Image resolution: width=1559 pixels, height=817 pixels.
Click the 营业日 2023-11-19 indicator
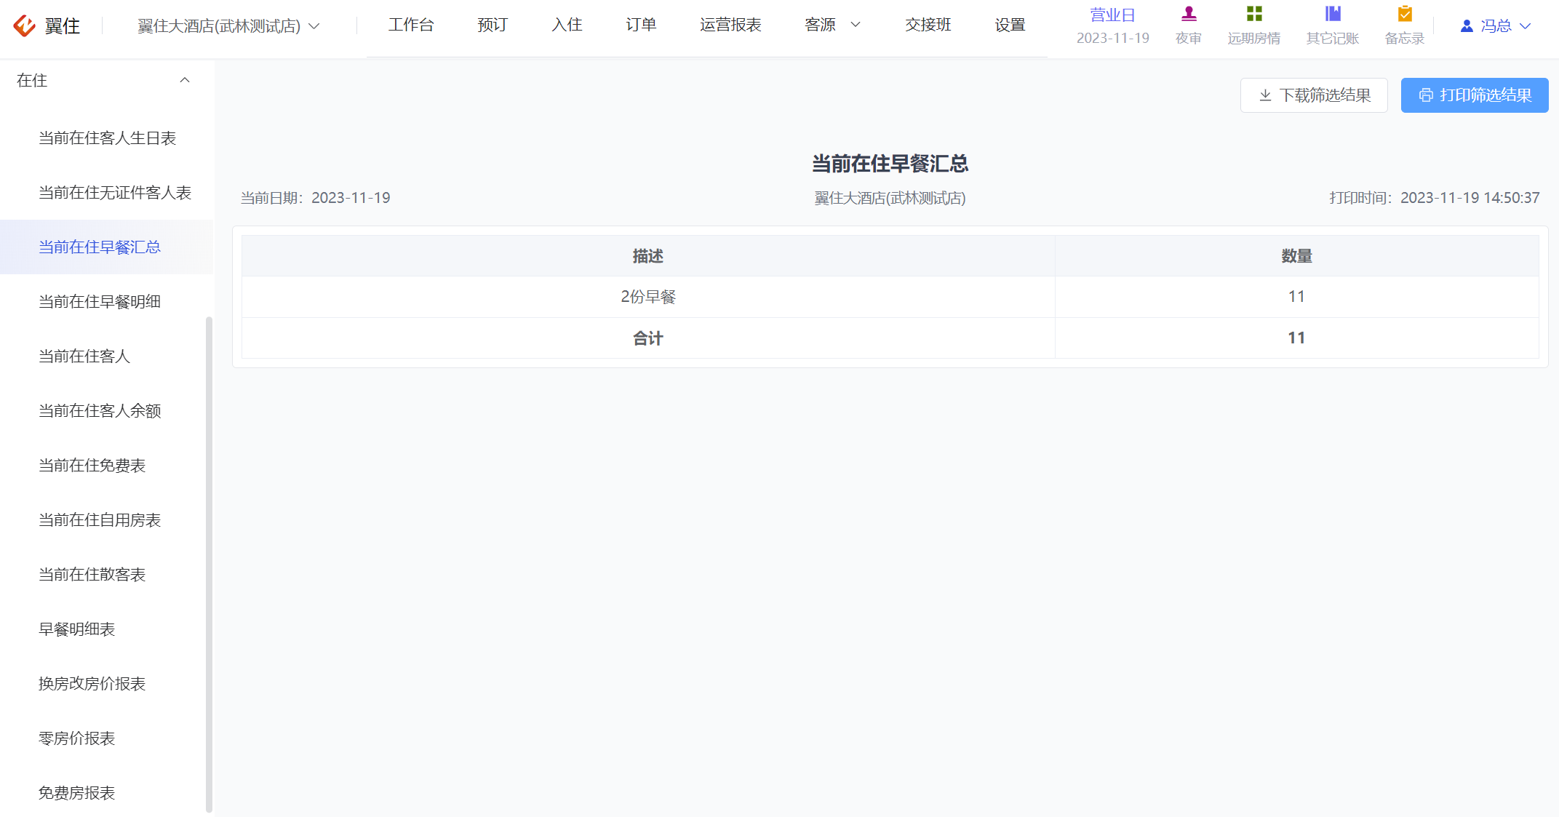point(1113,26)
